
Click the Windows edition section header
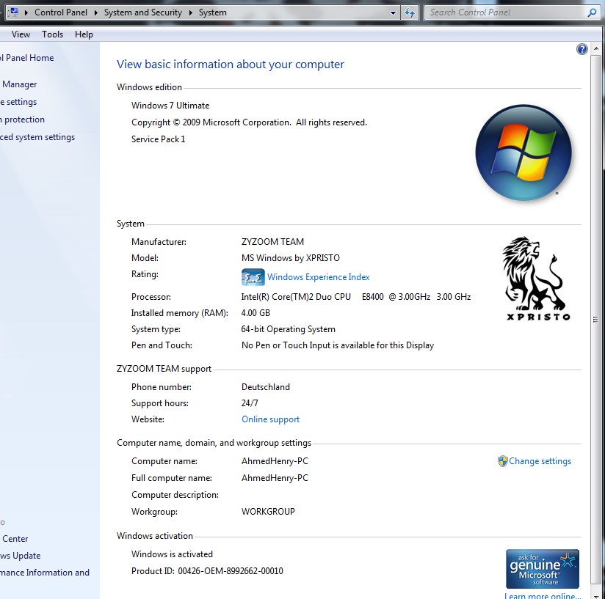[x=149, y=87]
